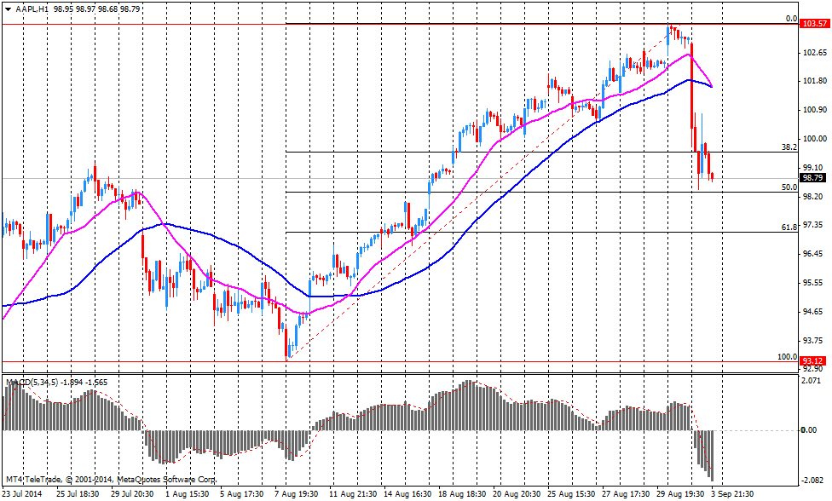Click the 100.00 price on the scale

[x=815, y=139]
